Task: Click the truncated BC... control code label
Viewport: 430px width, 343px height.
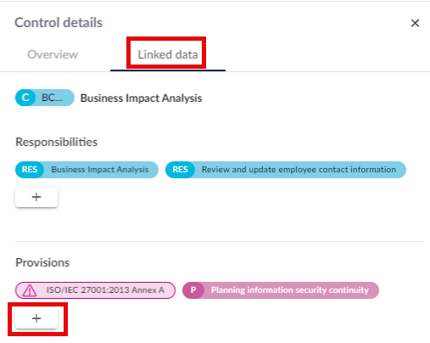Action: pos(52,98)
